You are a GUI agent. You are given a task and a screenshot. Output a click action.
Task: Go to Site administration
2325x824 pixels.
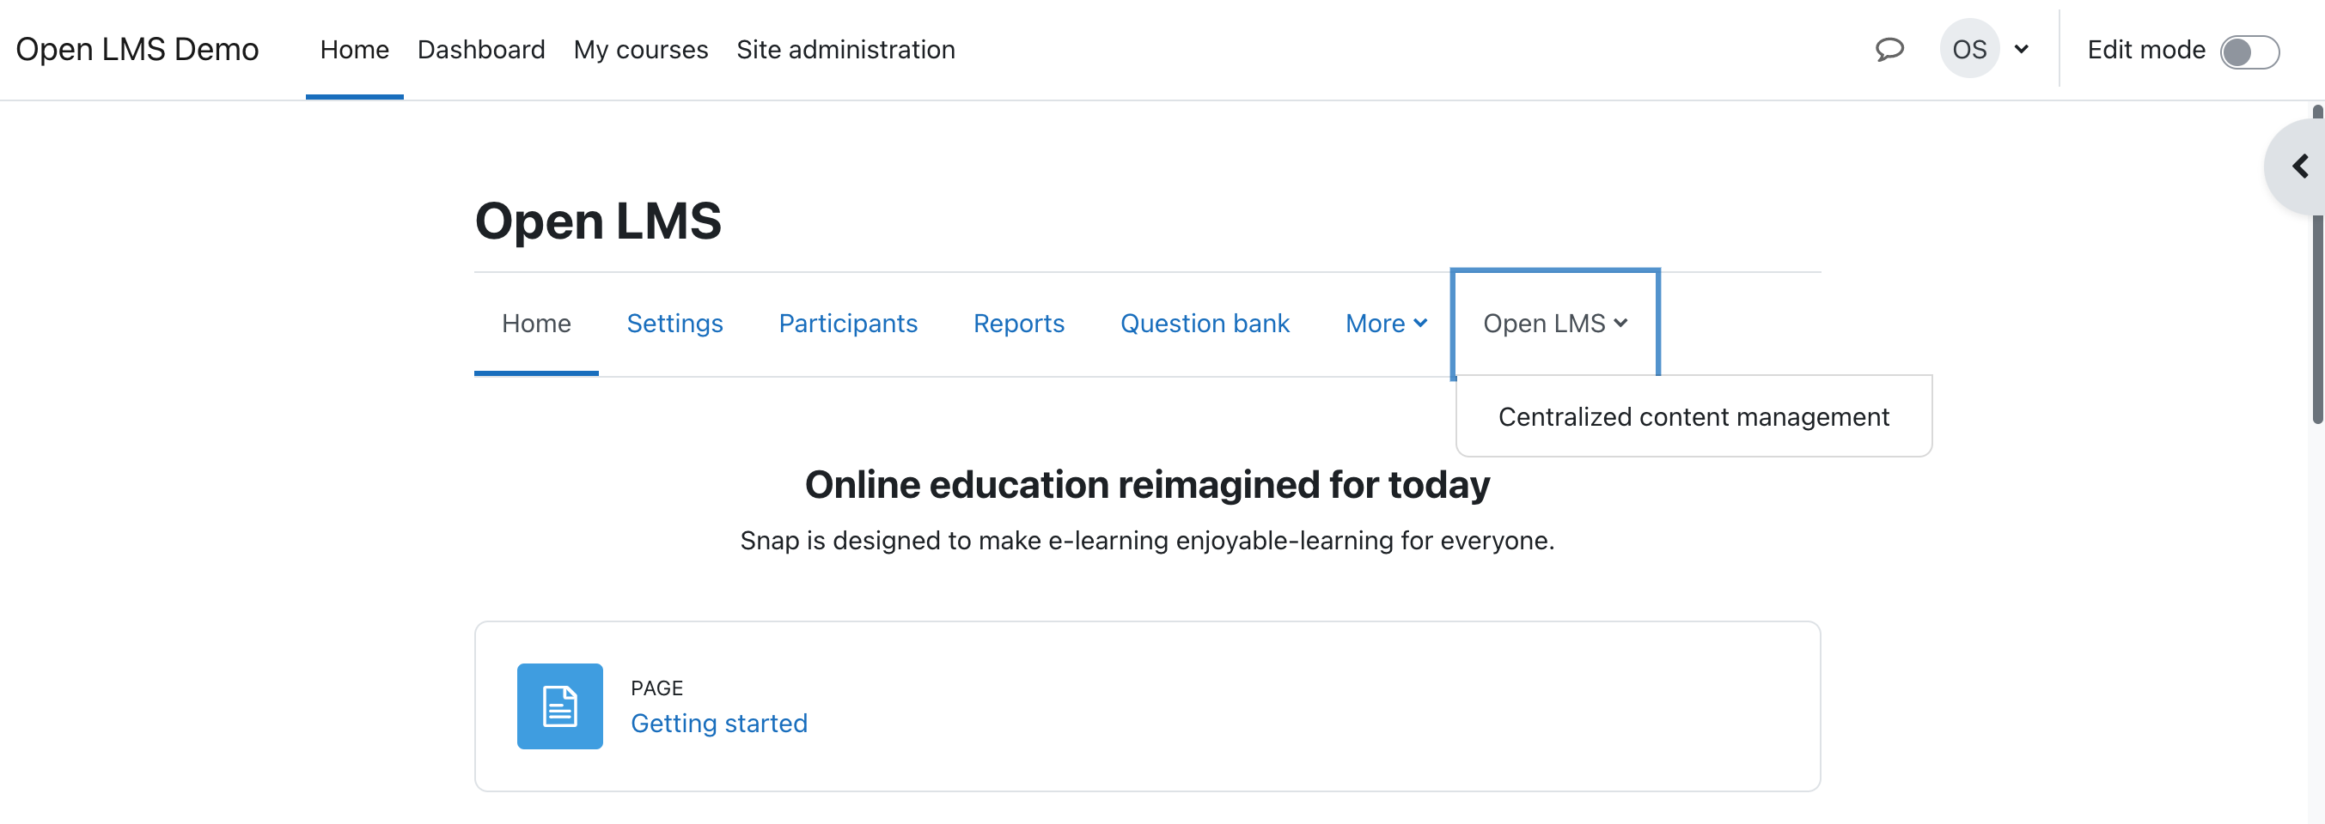[x=845, y=50]
